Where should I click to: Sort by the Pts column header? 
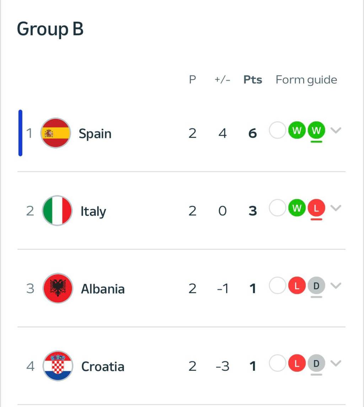[252, 80]
